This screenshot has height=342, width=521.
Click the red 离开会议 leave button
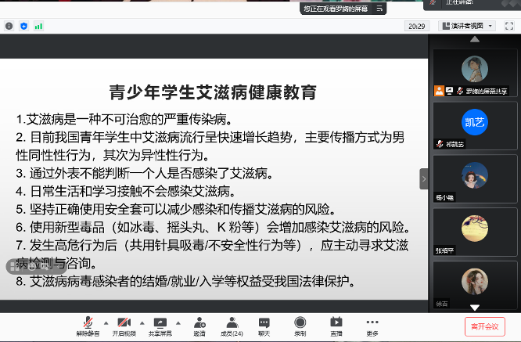[484, 326]
